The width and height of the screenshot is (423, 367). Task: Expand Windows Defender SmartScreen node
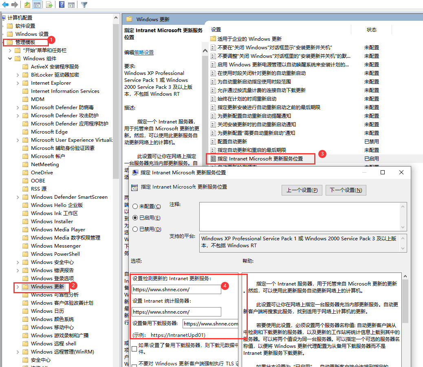pos(18,197)
